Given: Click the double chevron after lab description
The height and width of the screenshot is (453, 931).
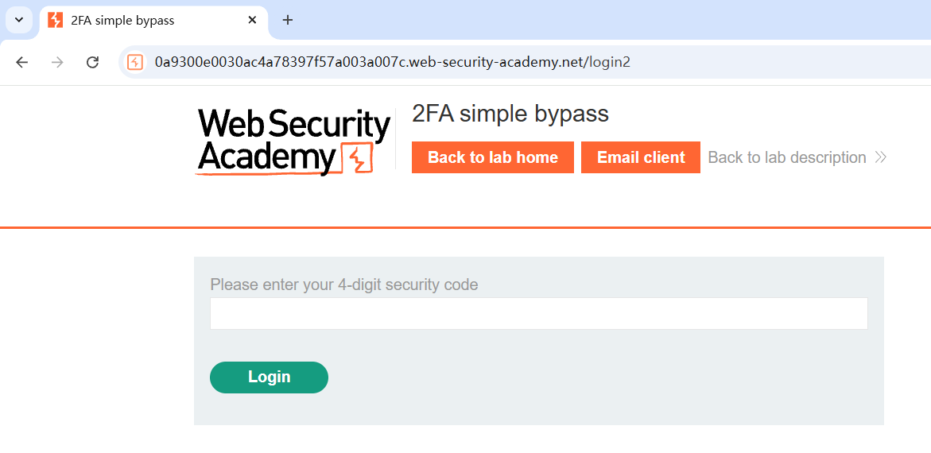Looking at the screenshot, I should pos(880,157).
